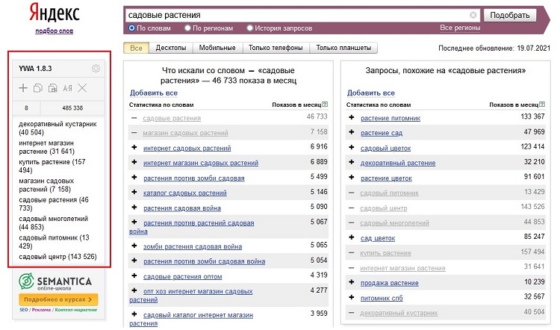Switch to the "Десктопы" tab
This screenshot has height=330, width=560.
[171, 48]
